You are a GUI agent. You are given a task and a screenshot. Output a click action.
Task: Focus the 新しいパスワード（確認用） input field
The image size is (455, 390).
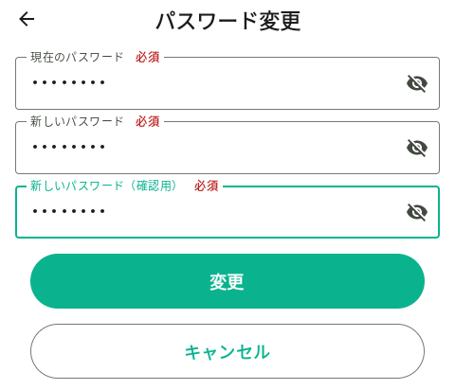227,212
